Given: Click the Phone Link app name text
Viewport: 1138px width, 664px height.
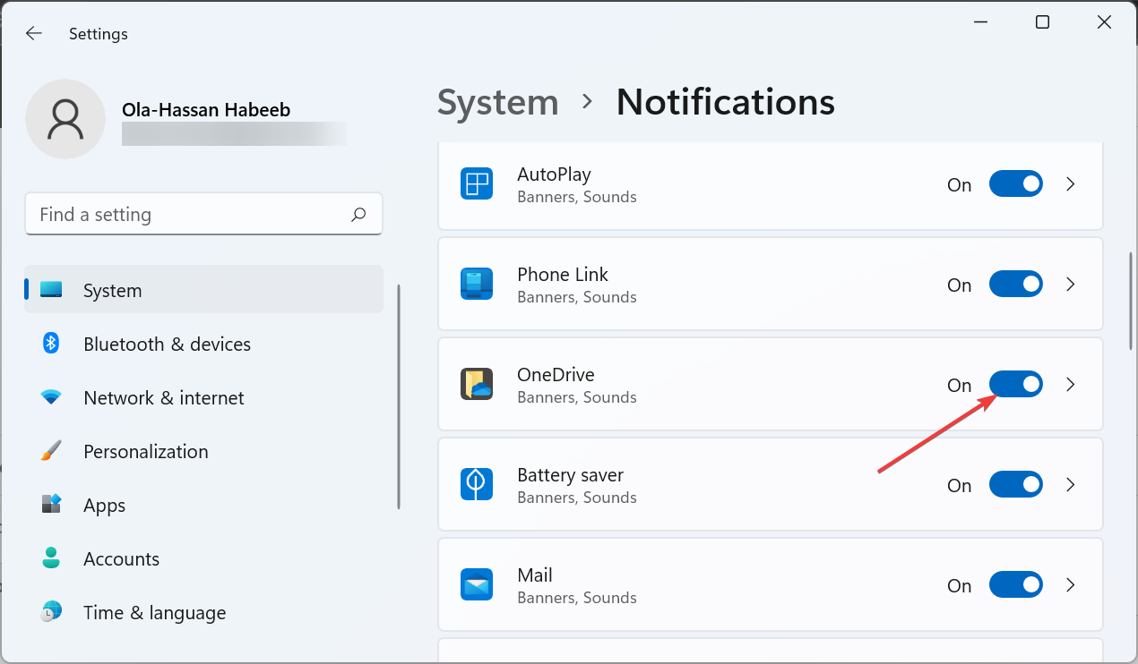Looking at the screenshot, I should pyautogui.click(x=563, y=275).
